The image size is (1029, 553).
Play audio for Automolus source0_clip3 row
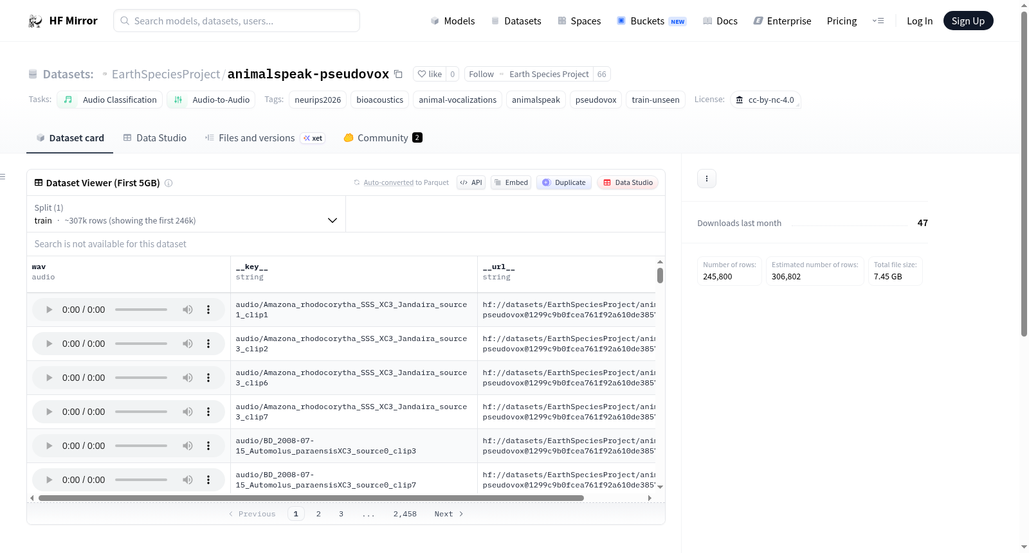click(x=49, y=446)
